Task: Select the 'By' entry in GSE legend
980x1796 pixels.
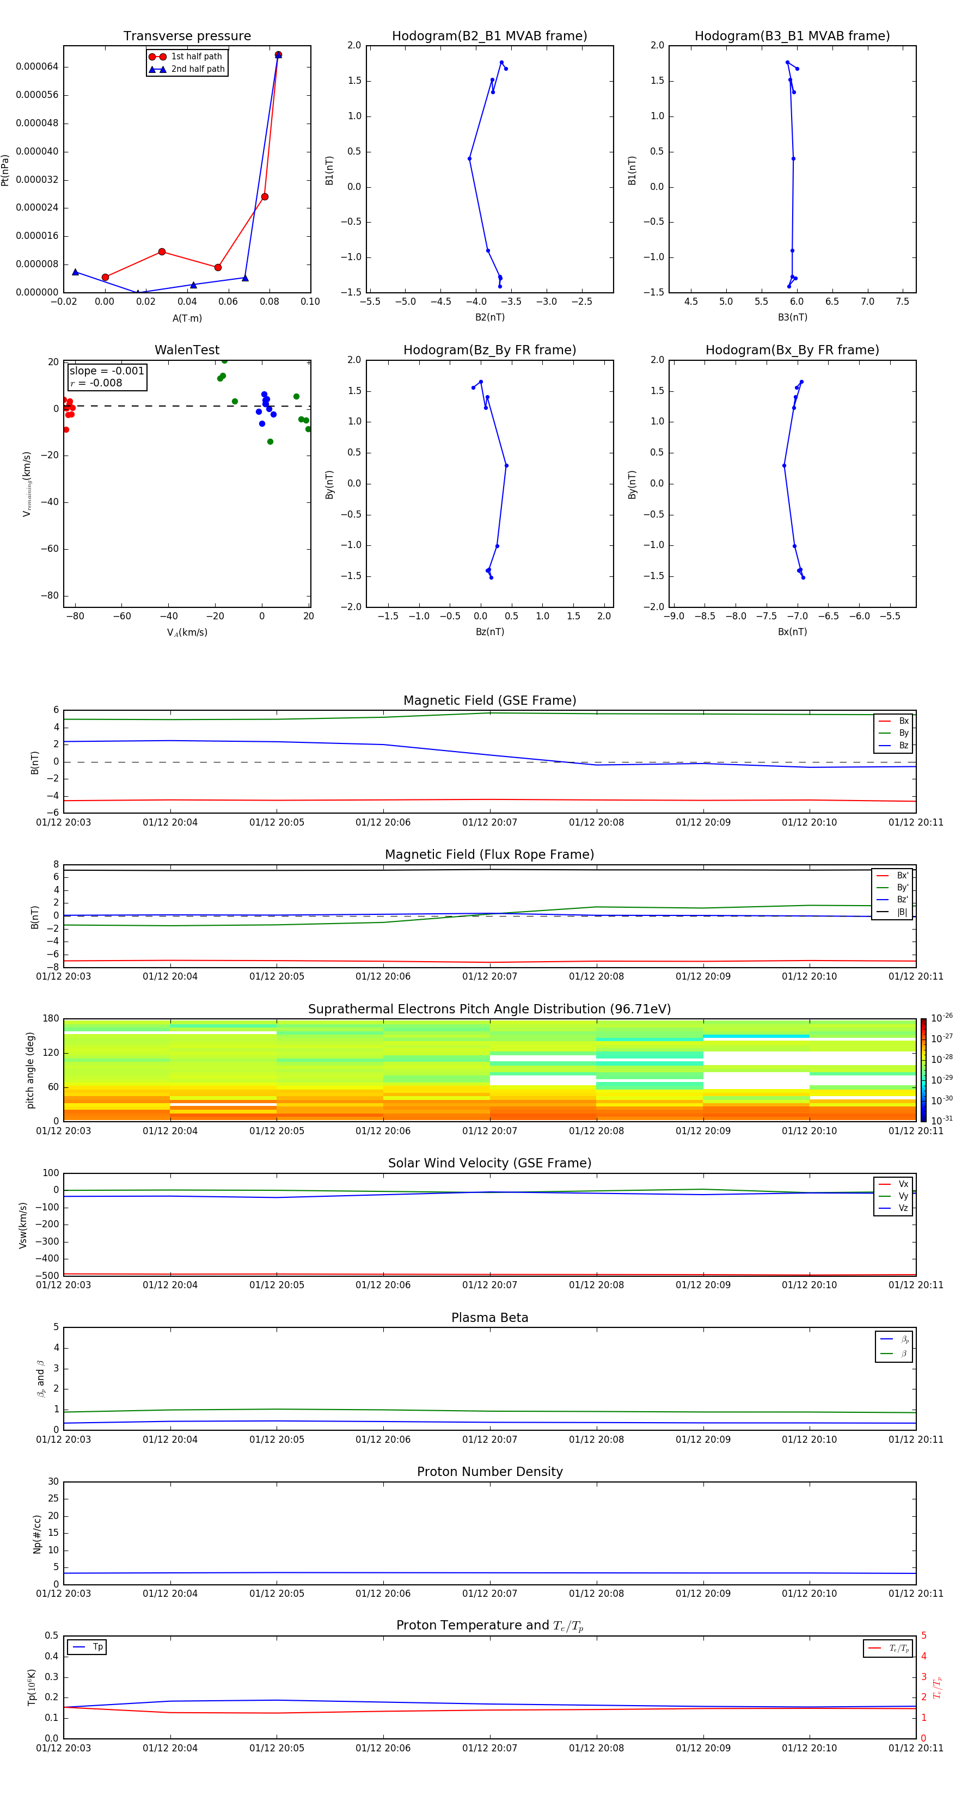Action: pyautogui.click(x=894, y=734)
